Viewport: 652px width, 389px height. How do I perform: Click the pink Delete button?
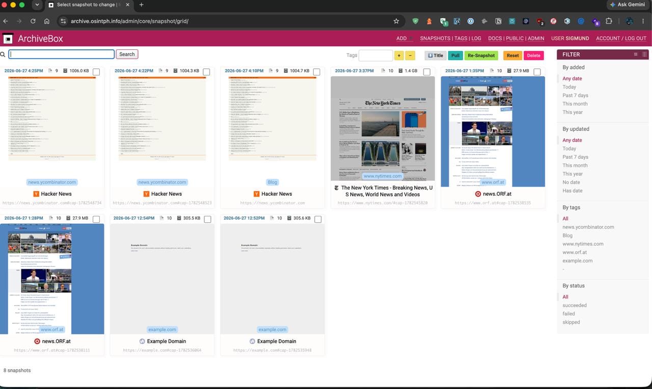pyautogui.click(x=533, y=55)
